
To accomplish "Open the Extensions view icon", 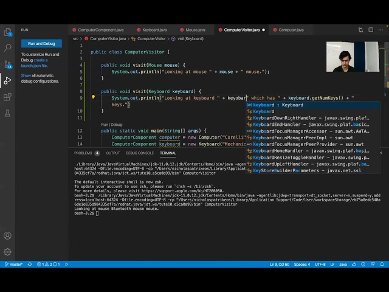I will [7, 97].
